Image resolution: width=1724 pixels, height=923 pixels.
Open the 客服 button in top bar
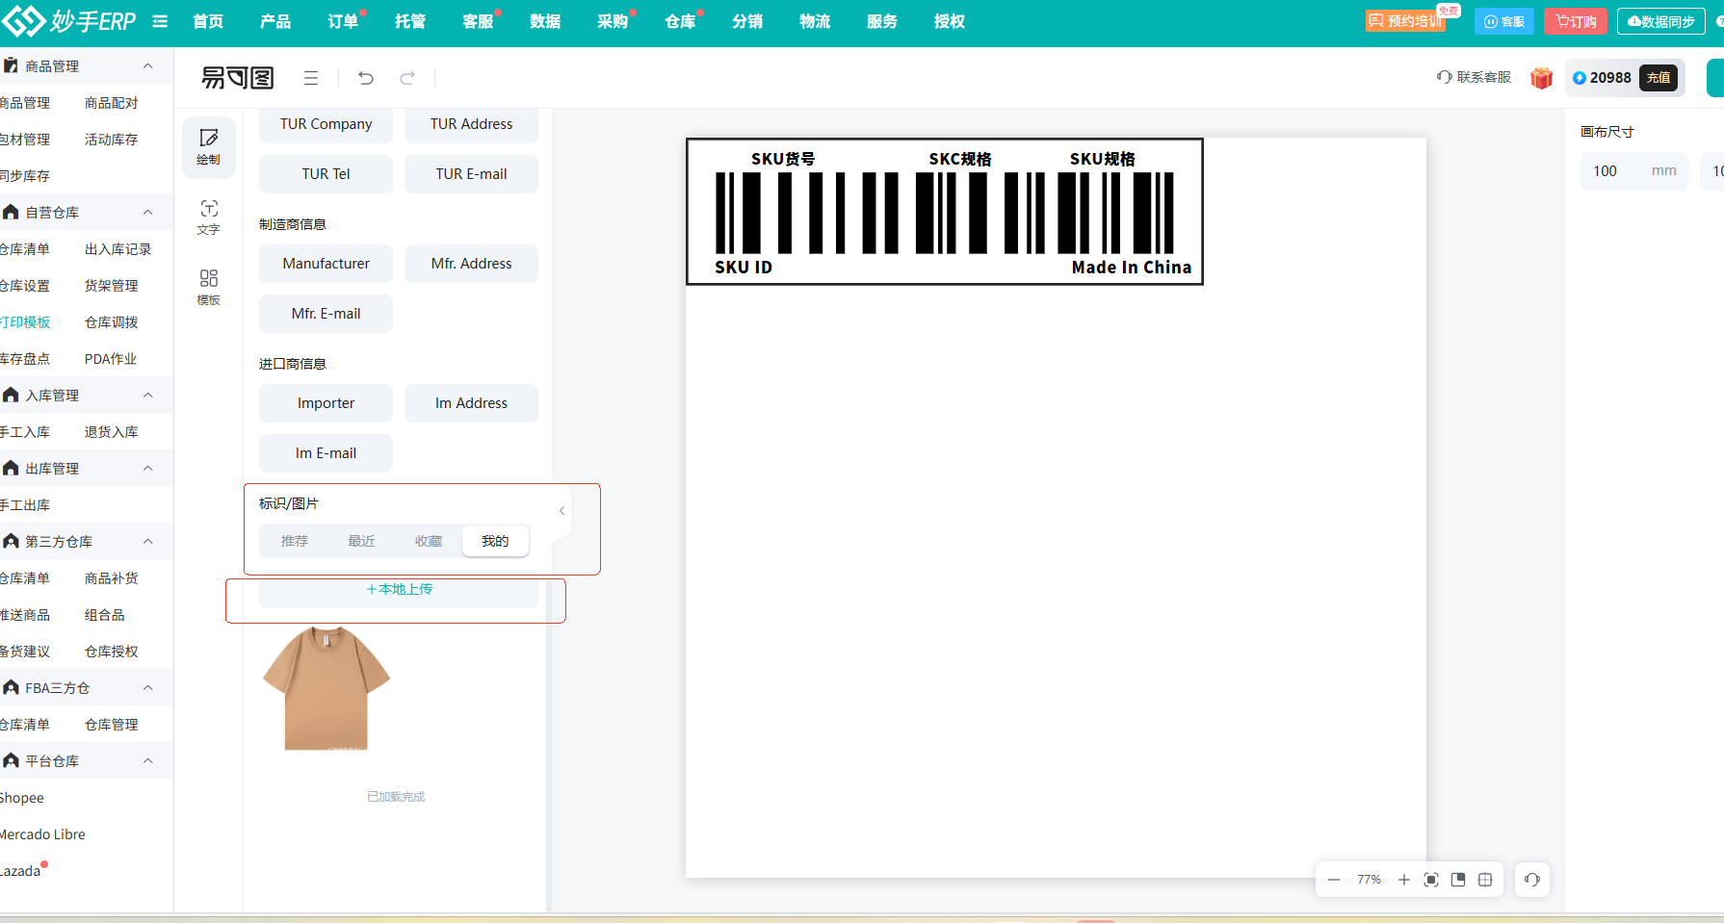(x=1504, y=21)
